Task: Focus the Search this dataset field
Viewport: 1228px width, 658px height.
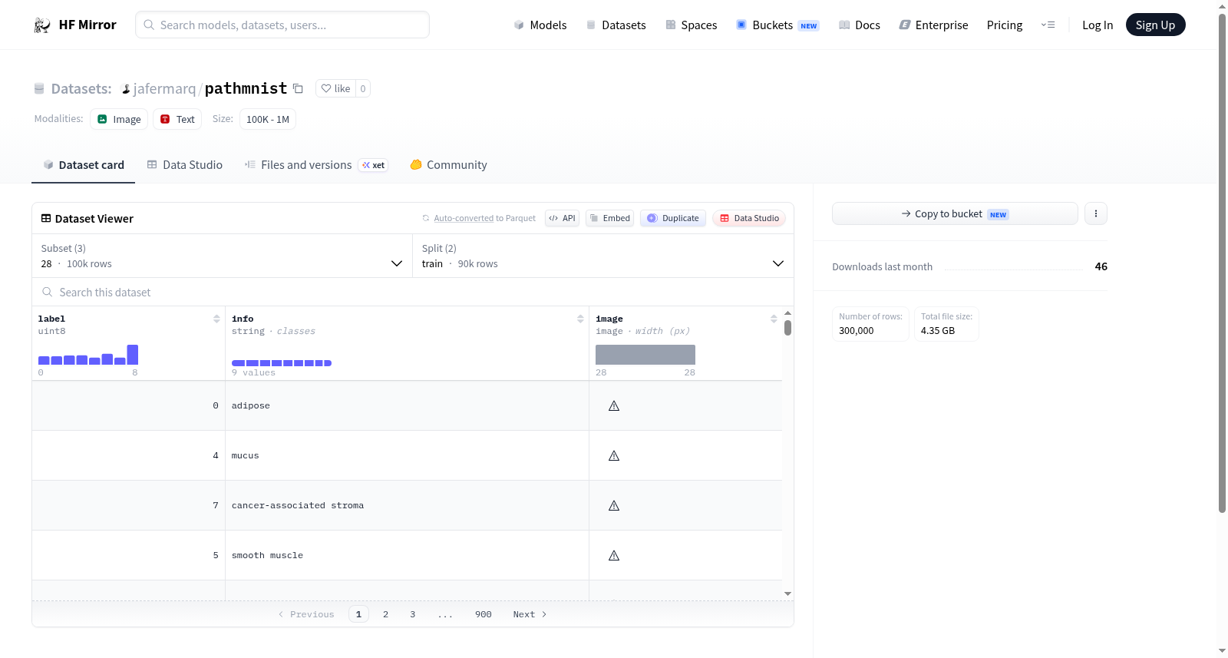Action: 413,293
